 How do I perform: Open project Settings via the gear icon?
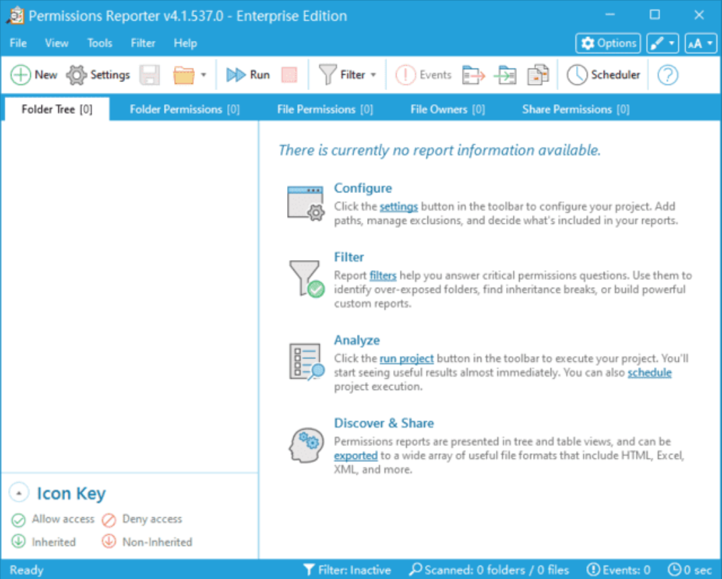[97, 75]
